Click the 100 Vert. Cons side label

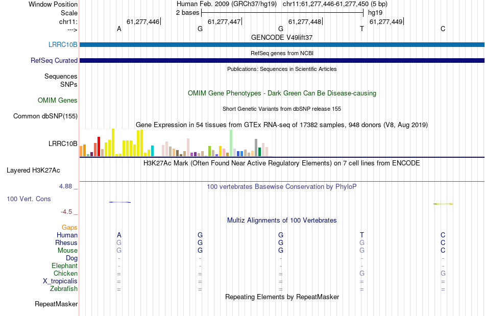(29, 199)
